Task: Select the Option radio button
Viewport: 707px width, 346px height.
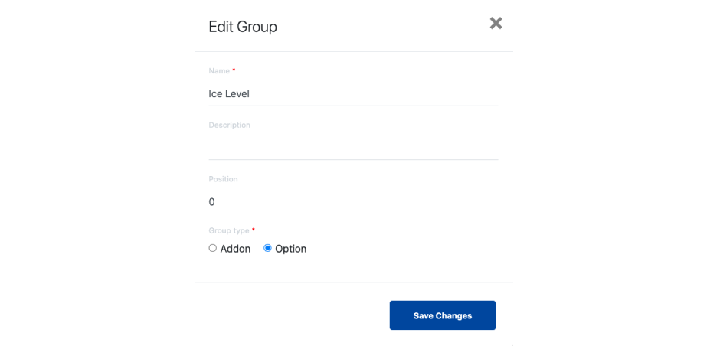Action: [x=267, y=248]
